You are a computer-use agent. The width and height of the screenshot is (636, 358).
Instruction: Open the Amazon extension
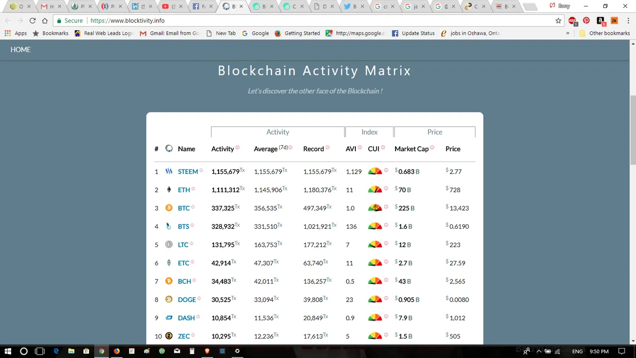click(x=601, y=21)
